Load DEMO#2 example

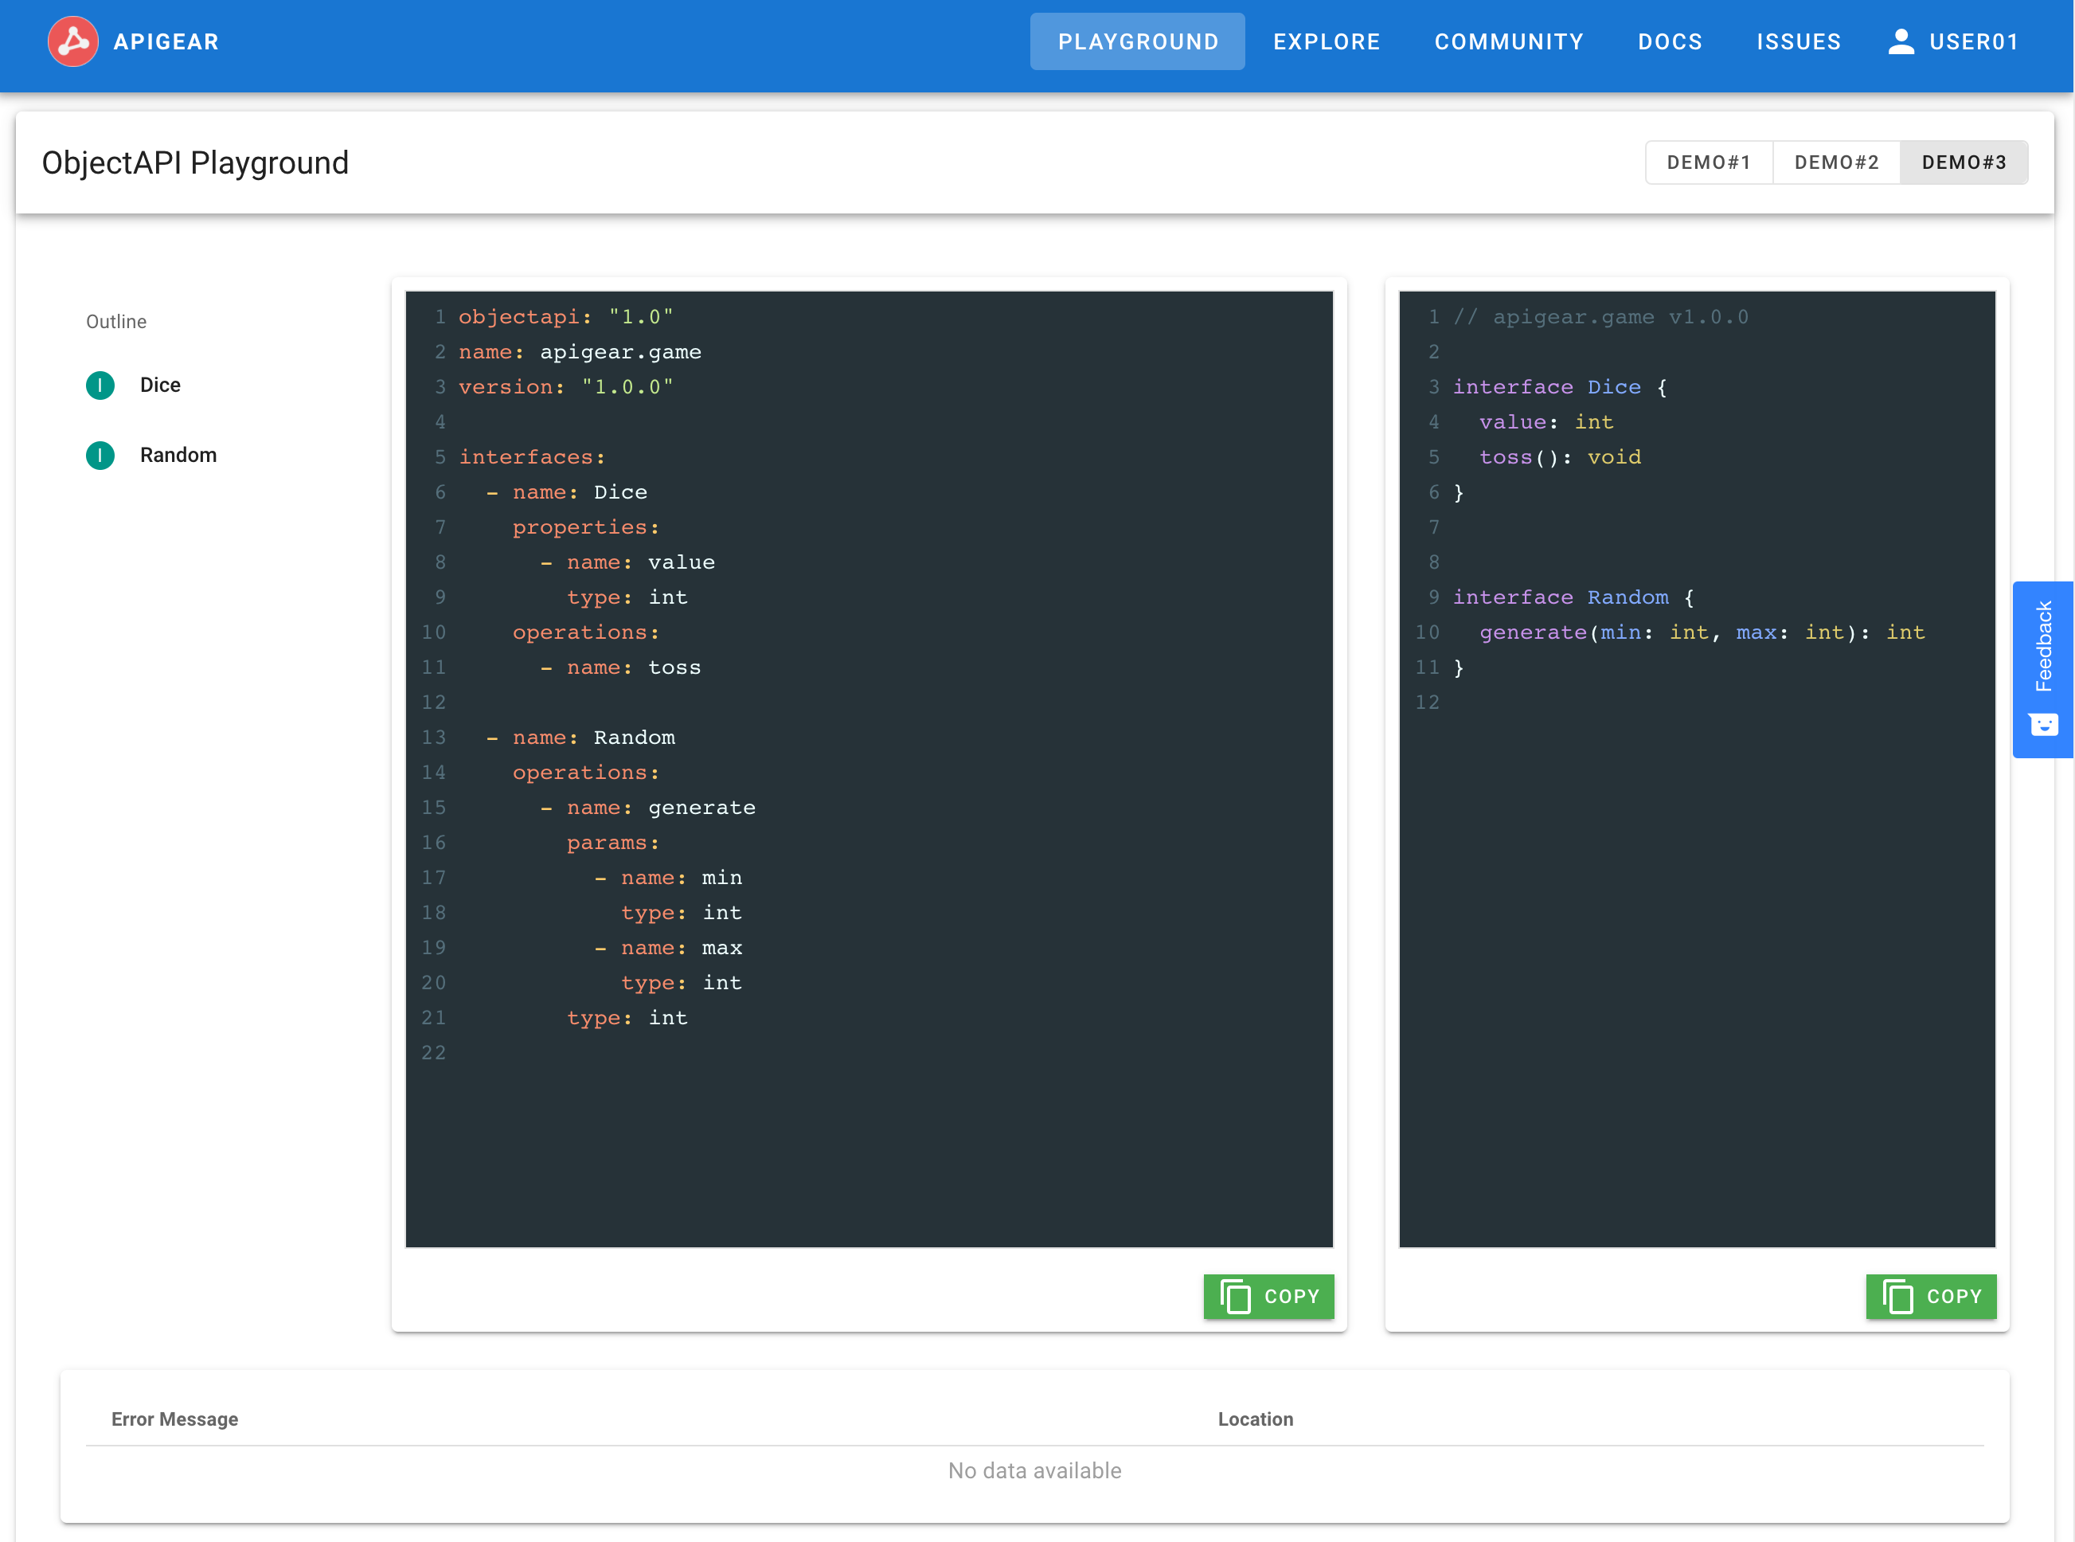1836,162
